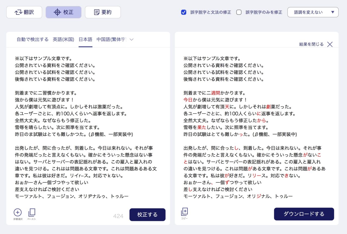
Task: Click the ダウンロードする button
Action: click(304, 214)
